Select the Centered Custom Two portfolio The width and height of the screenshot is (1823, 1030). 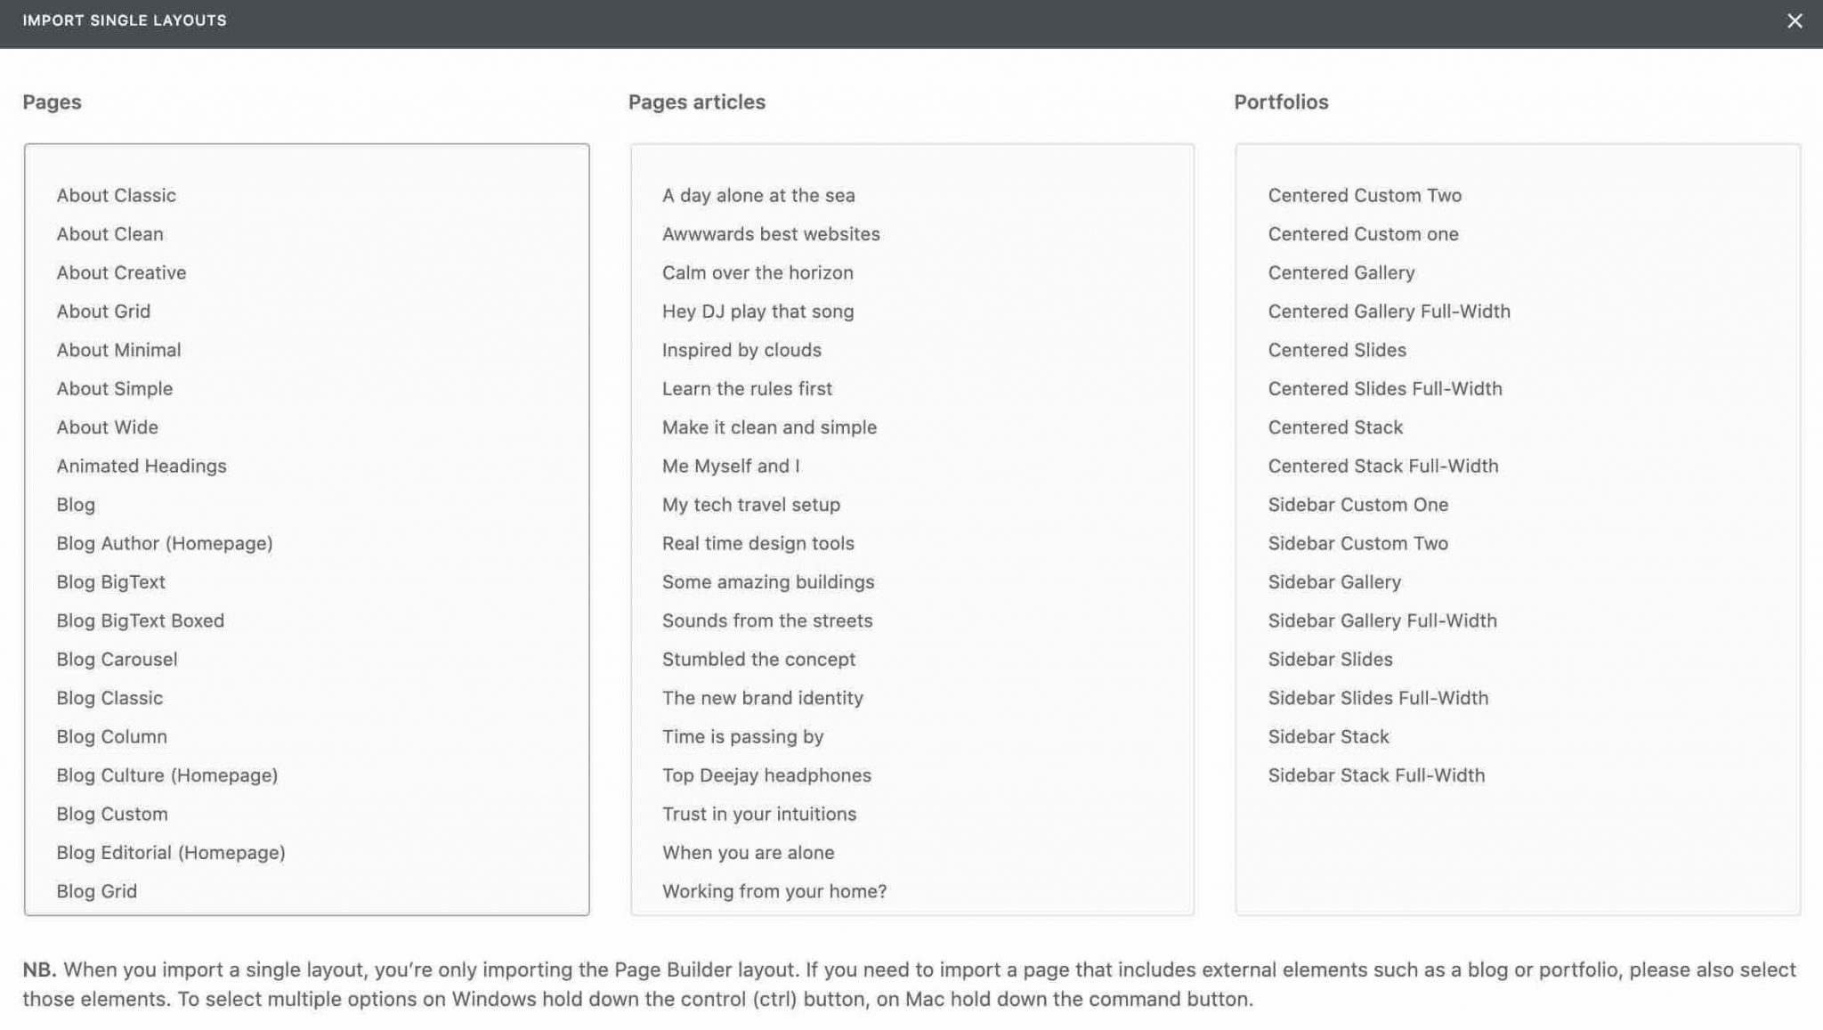pos(1365,195)
